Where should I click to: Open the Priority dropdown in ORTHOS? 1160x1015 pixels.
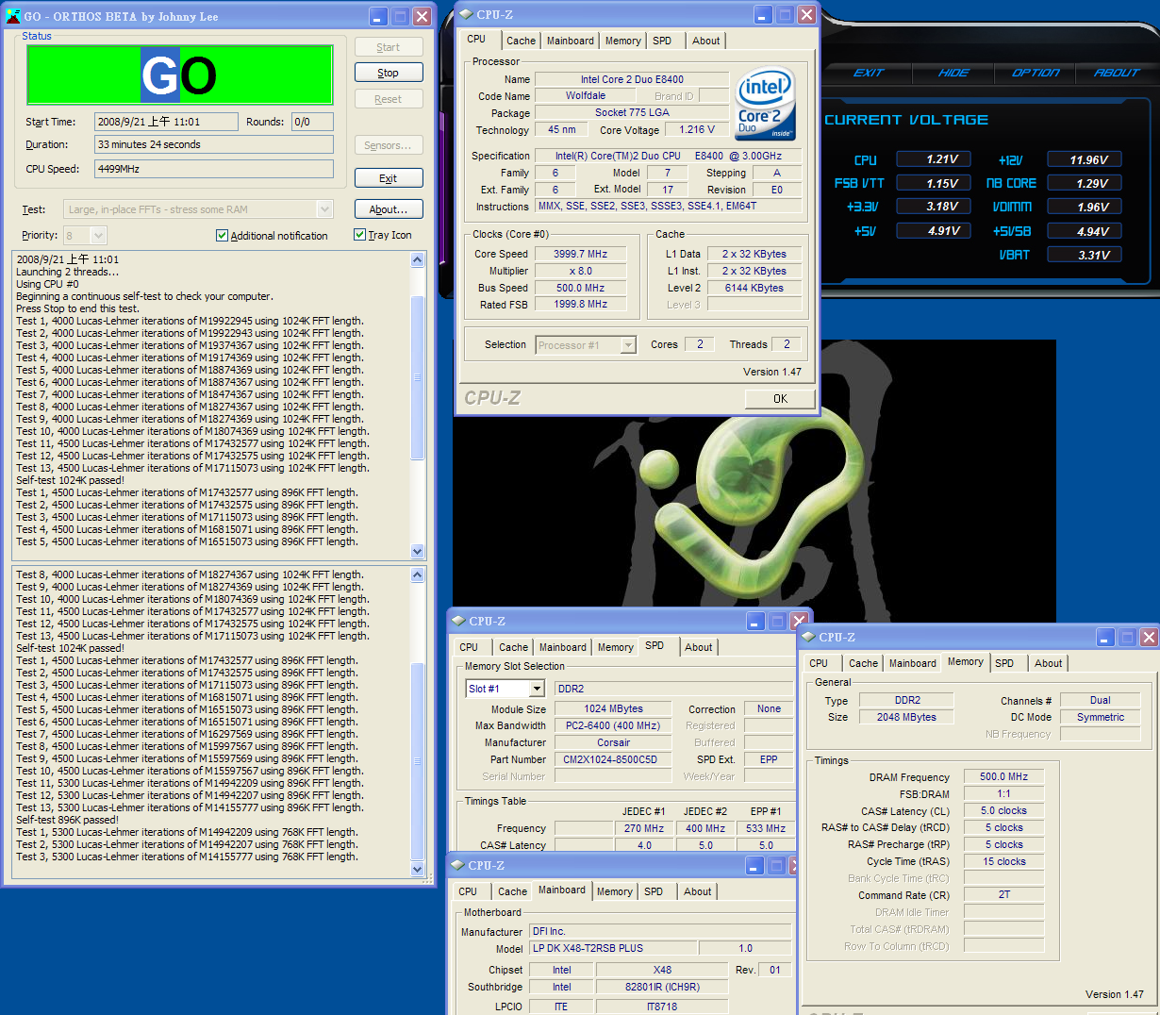(x=99, y=236)
